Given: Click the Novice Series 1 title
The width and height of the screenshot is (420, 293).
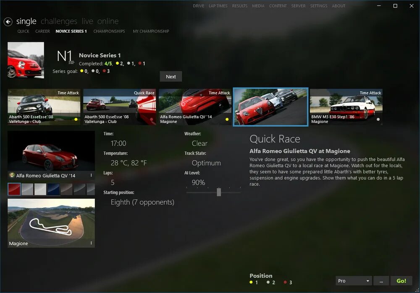Looking at the screenshot, I should [x=100, y=55].
